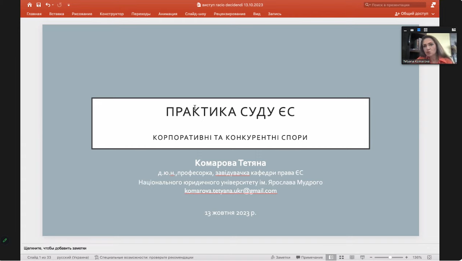Screen dimensions: 462x261
Task: Click the Общий доступ share button
Action: (x=412, y=14)
